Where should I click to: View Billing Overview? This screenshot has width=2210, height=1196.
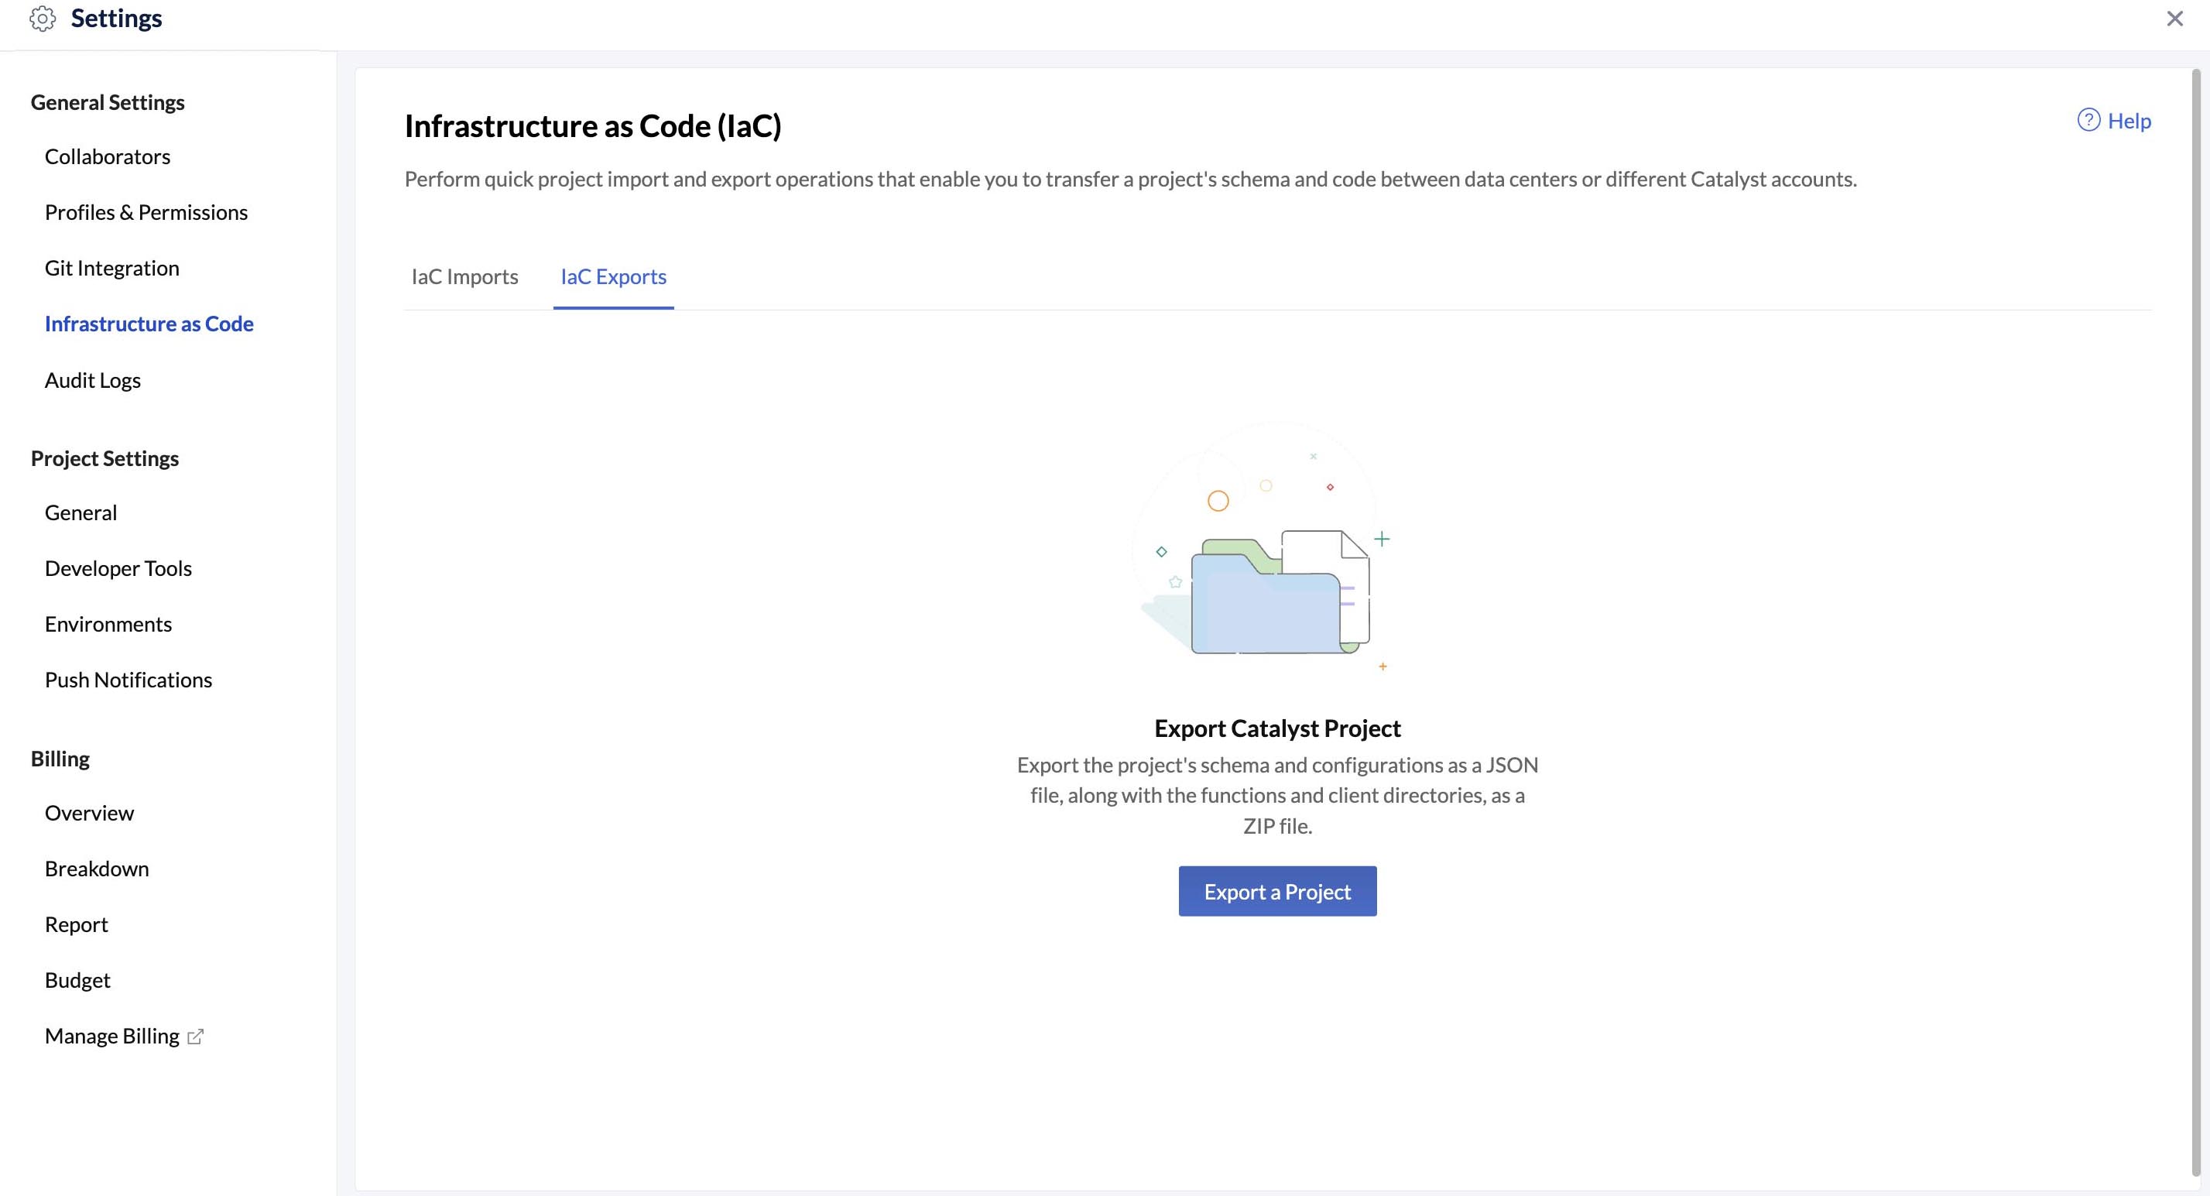(x=89, y=813)
